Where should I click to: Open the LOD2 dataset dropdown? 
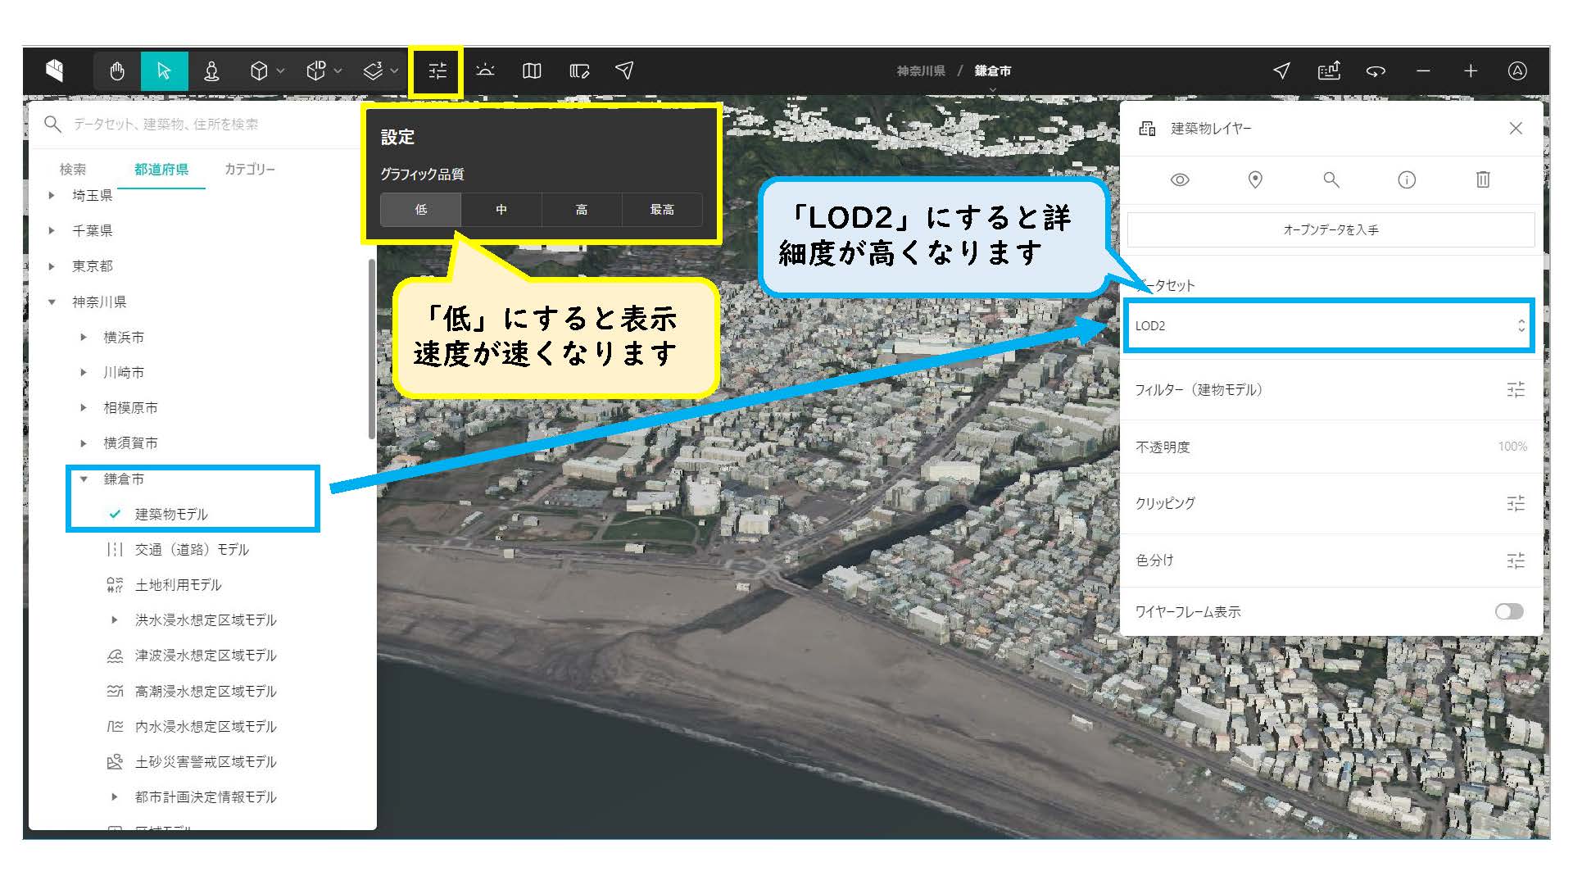1329,325
